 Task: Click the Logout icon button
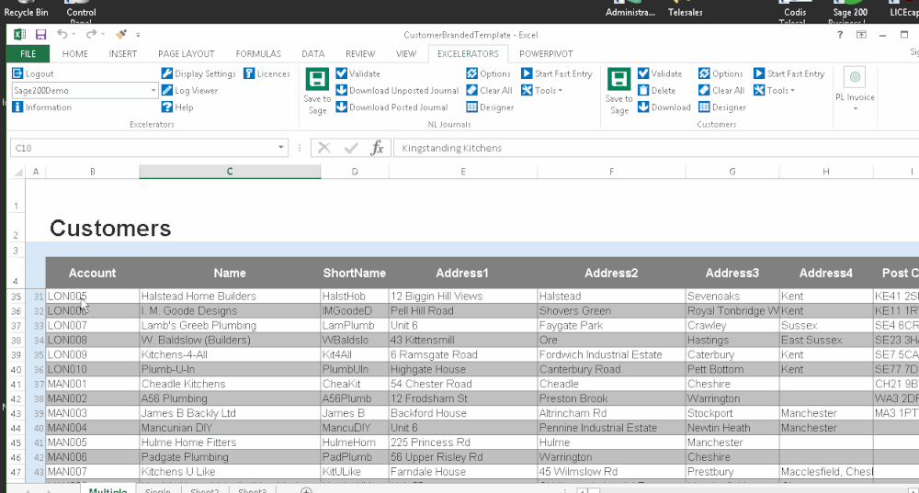coord(33,73)
